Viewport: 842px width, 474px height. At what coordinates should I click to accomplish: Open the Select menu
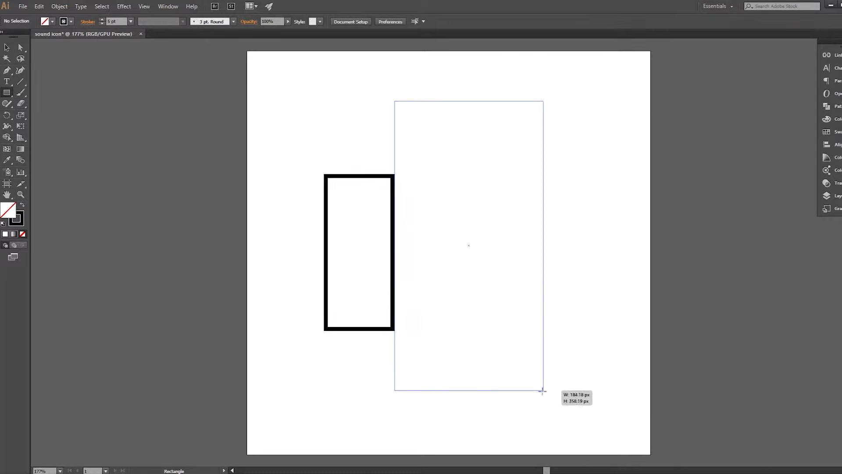102,6
